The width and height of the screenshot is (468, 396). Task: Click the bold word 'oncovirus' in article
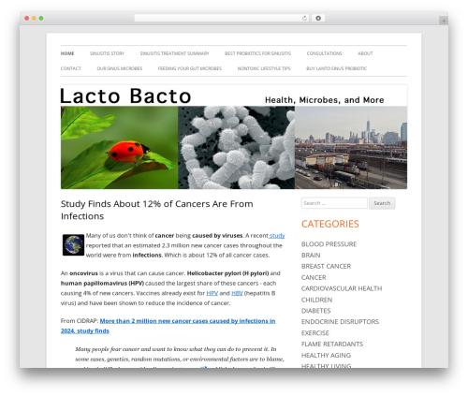[83, 273]
